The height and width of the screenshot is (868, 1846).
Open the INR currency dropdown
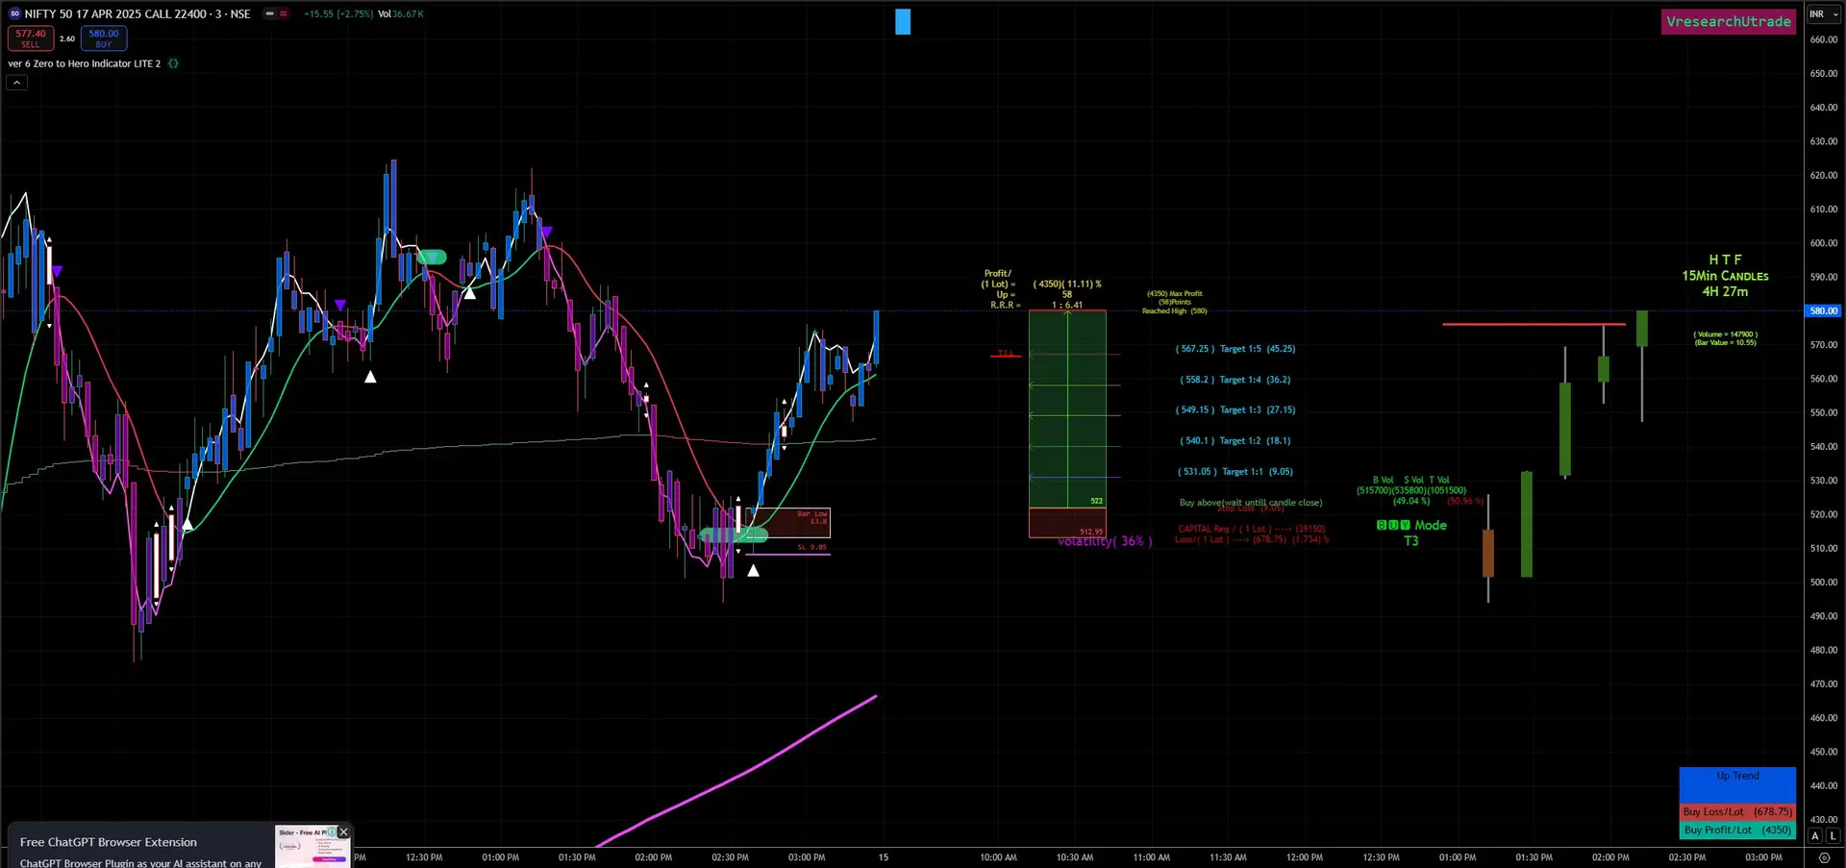pyautogui.click(x=1823, y=14)
